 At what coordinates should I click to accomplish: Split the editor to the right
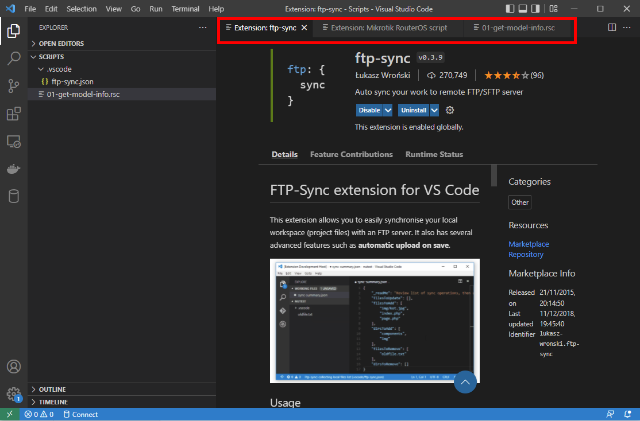[612, 28]
